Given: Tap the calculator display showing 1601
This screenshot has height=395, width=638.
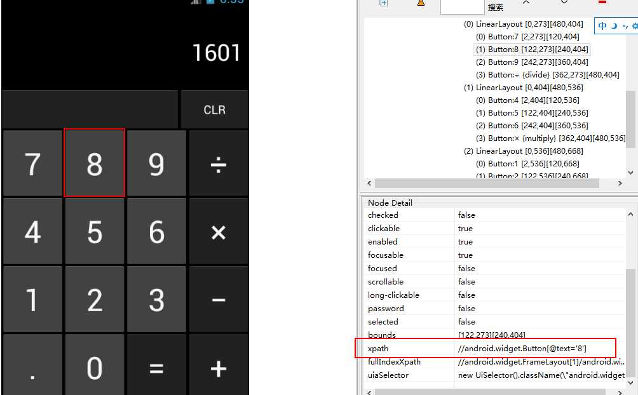Looking at the screenshot, I should [216, 53].
